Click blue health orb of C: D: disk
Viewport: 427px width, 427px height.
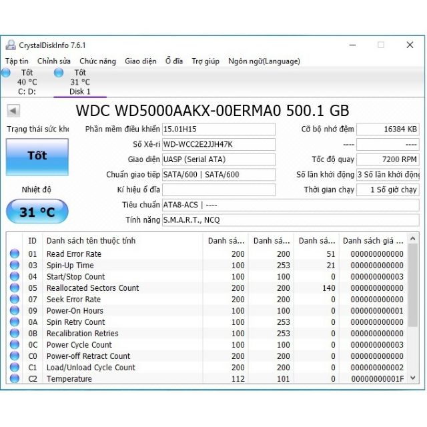click(x=6, y=73)
